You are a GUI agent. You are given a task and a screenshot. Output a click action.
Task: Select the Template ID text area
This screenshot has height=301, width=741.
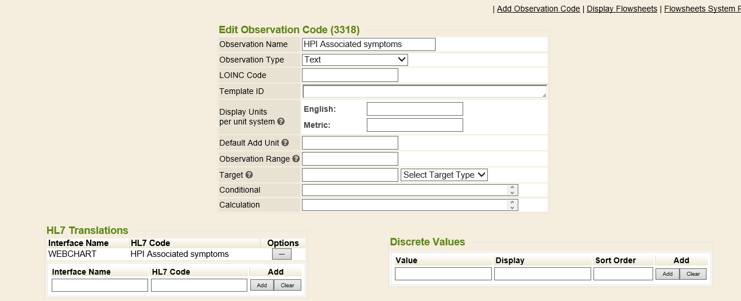[424, 91]
